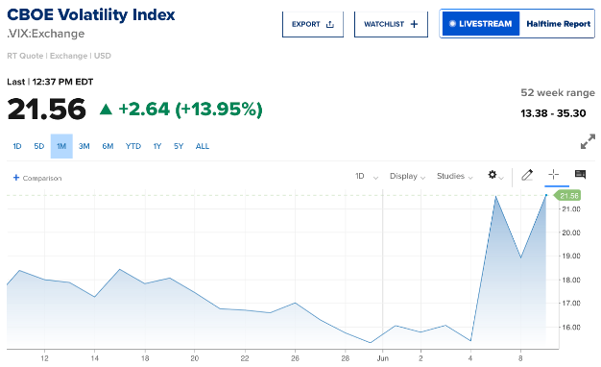Expand the Studies dropdown
Screen dimensions: 601x367
tap(454, 176)
